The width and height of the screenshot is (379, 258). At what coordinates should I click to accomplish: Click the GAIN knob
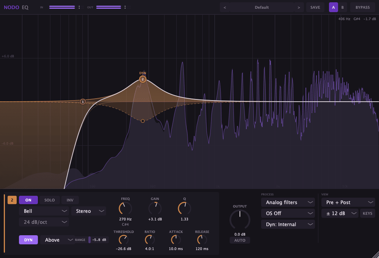click(x=155, y=208)
